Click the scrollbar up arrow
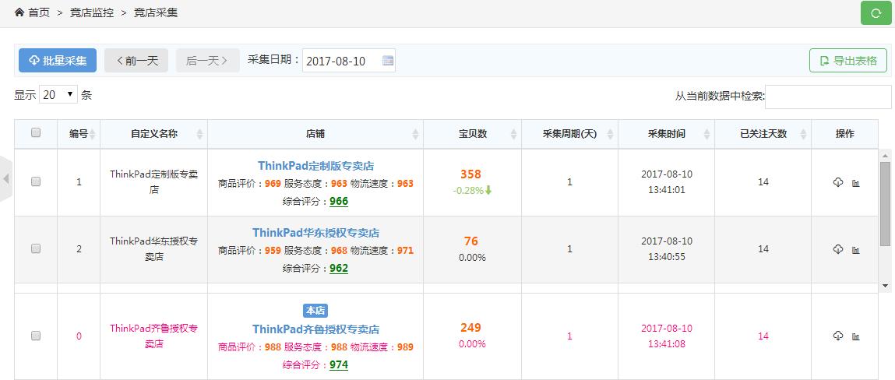This screenshot has width=895, height=380. coord(885,155)
